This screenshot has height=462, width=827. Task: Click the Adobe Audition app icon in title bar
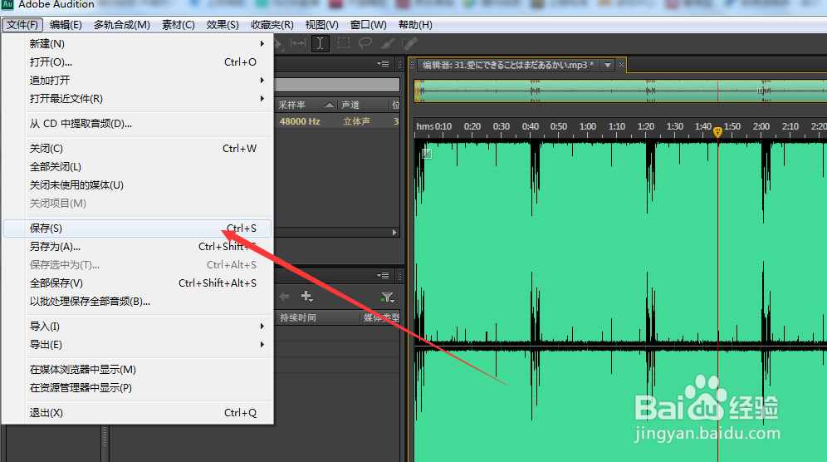[7, 4]
